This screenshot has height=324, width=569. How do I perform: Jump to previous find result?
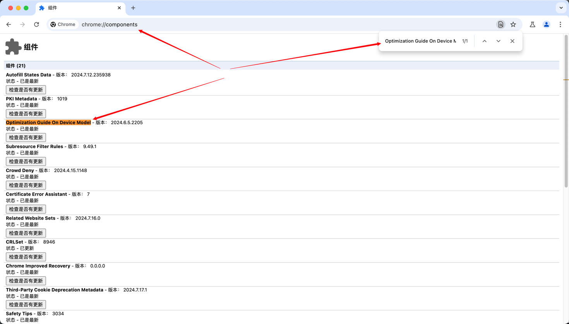[x=484, y=41]
